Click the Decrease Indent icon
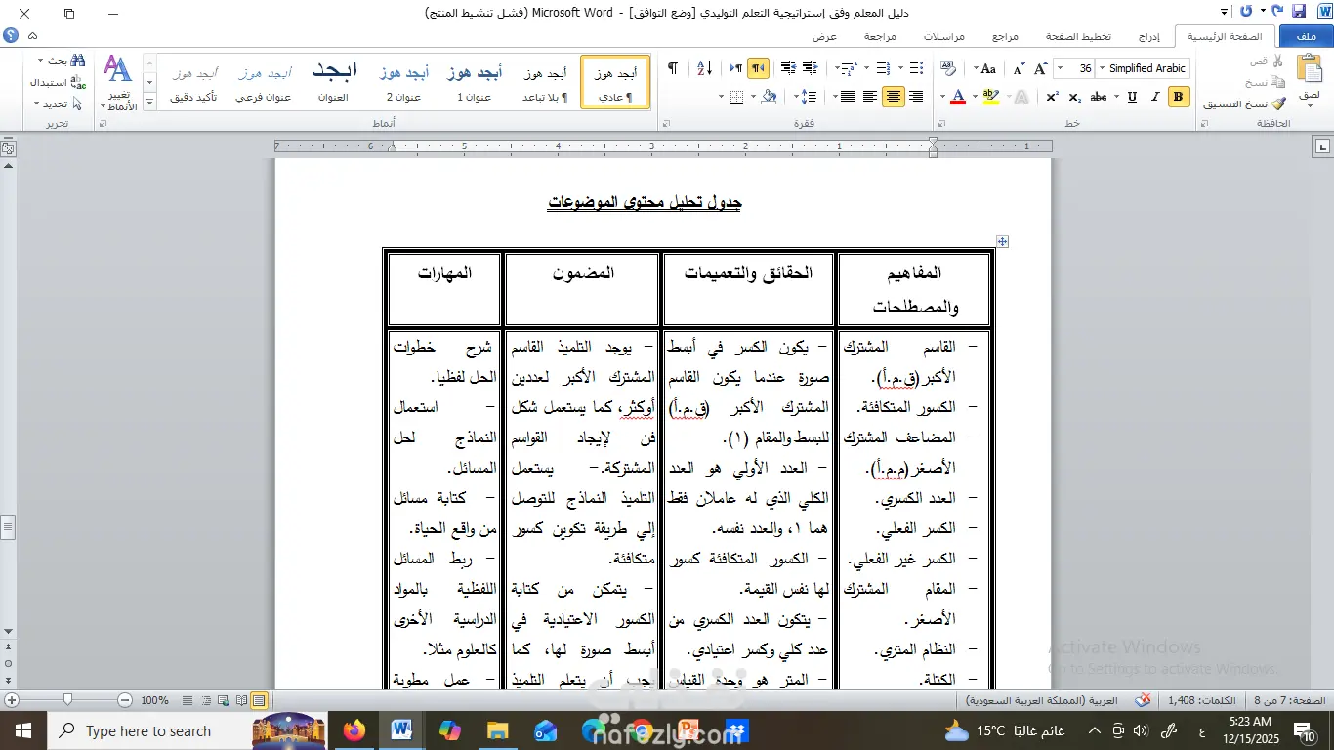 point(810,68)
